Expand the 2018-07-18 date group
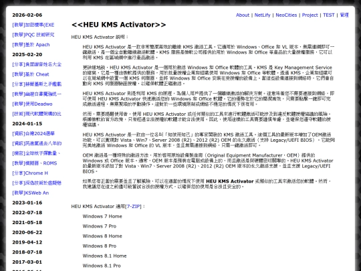361x271 pixels. tap(27, 252)
